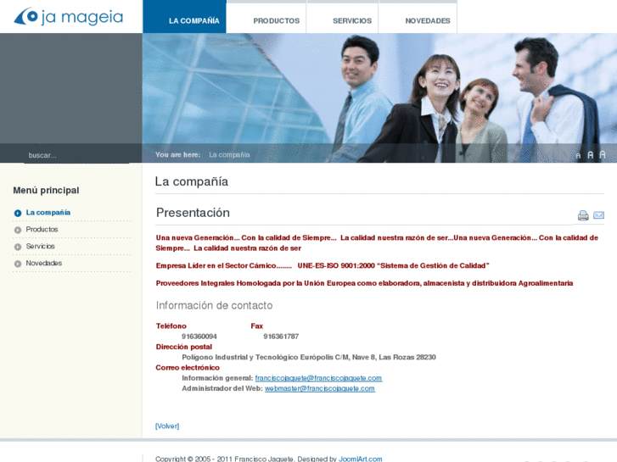Click the email article envelope icon

point(598,215)
